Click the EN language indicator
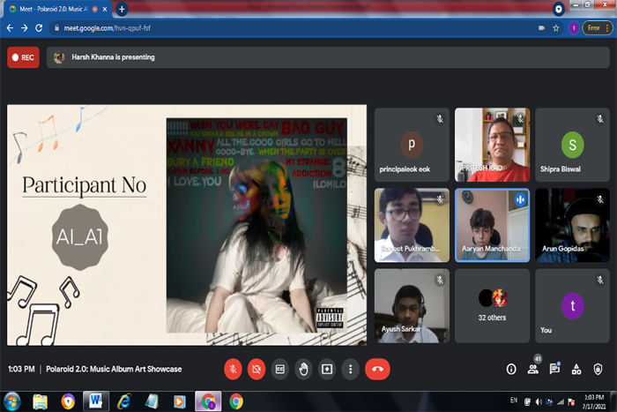 click(514, 401)
